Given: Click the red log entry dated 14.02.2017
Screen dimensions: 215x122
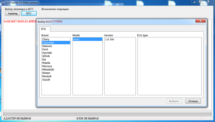Looking at the screenshot, I should tap(20, 21).
